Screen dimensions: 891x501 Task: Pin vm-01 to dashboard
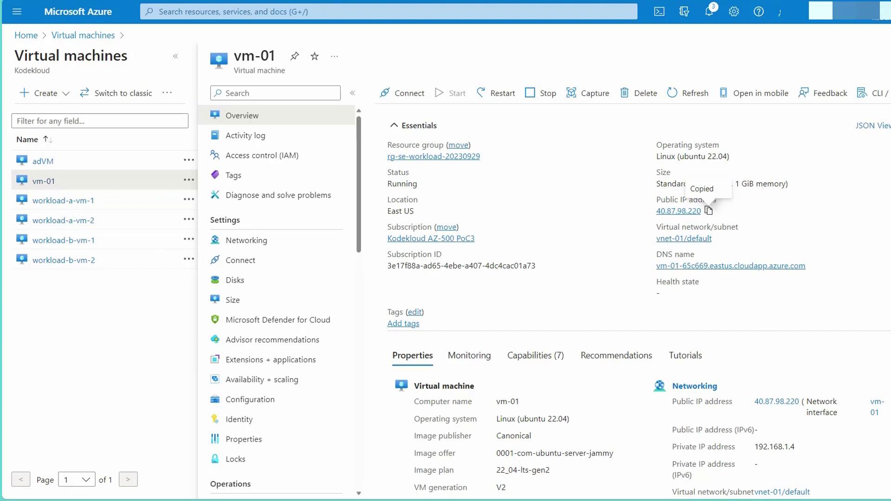295,56
